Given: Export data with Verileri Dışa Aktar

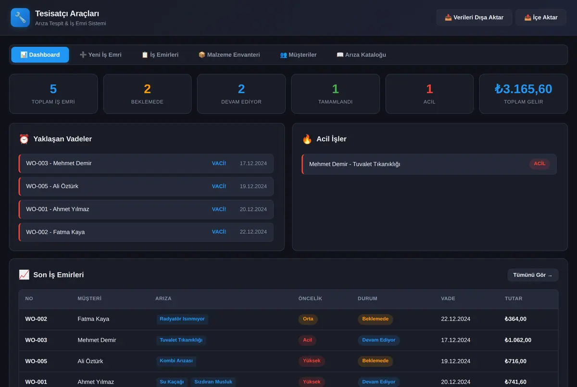Looking at the screenshot, I should (474, 17).
